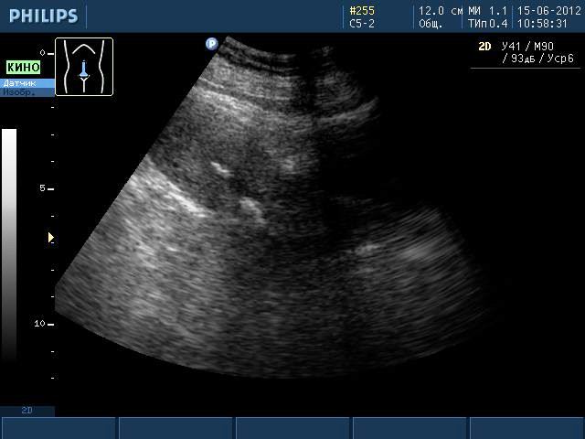Click the focal zone arrow on depth scale
The image size is (585, 439).
51,238
